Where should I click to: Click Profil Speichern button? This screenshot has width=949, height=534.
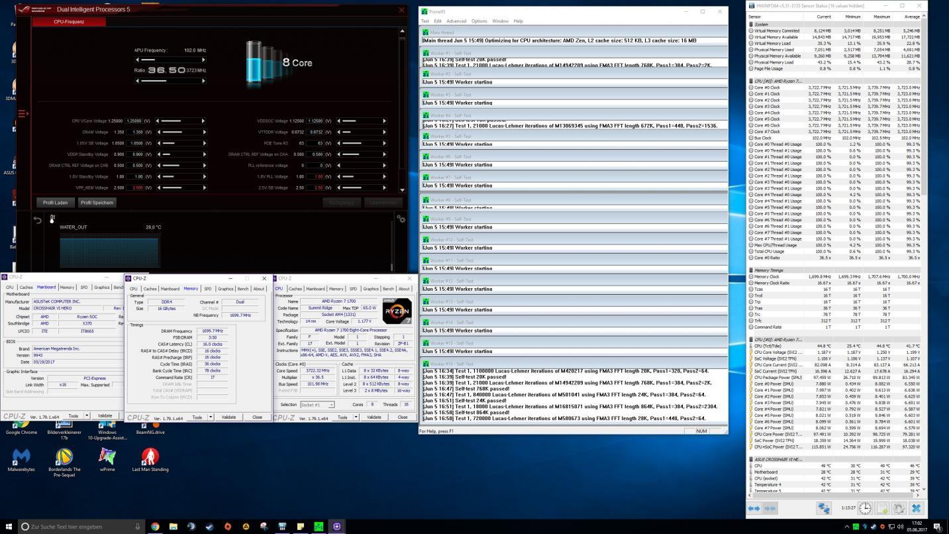click(x=97, y=203)
